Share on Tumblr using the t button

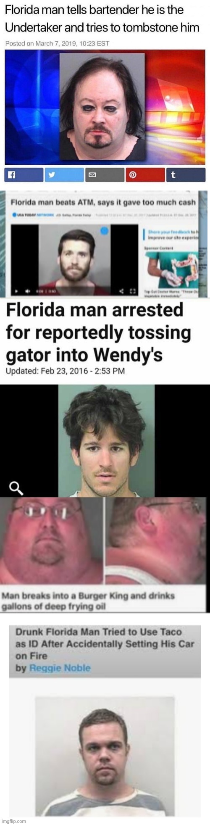click(x=186, y=175)
